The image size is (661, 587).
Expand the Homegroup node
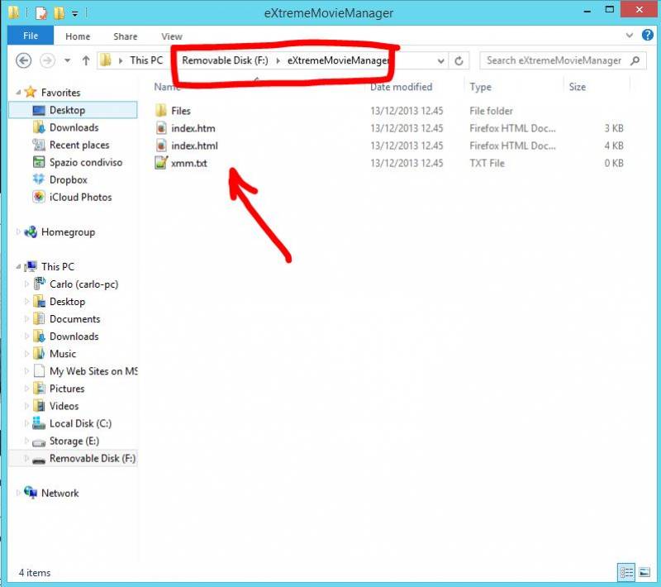(x=18, y=231)
